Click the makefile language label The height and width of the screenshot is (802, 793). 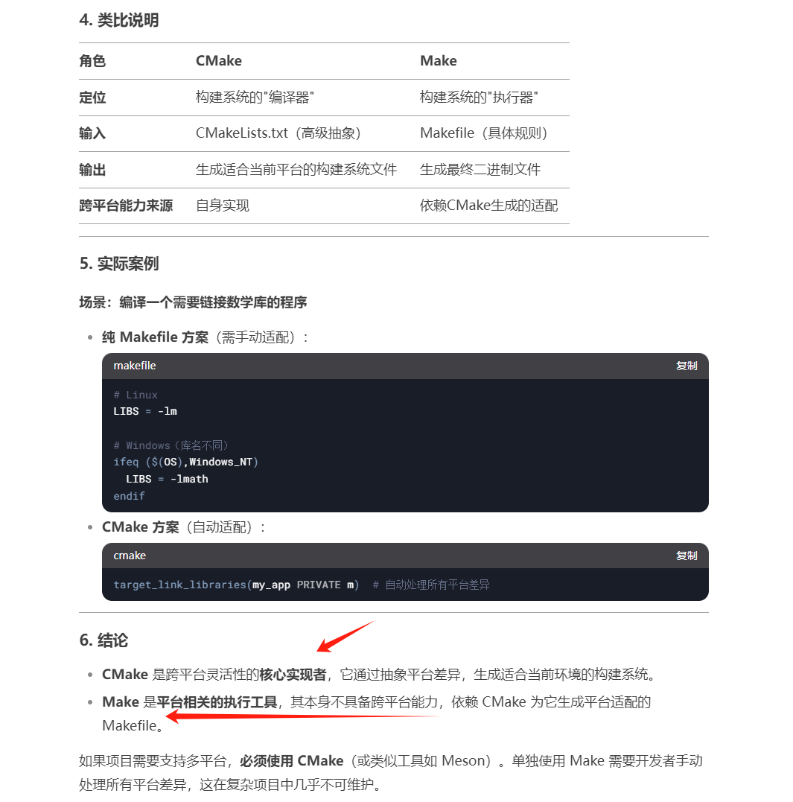click(x=135, y=366)
